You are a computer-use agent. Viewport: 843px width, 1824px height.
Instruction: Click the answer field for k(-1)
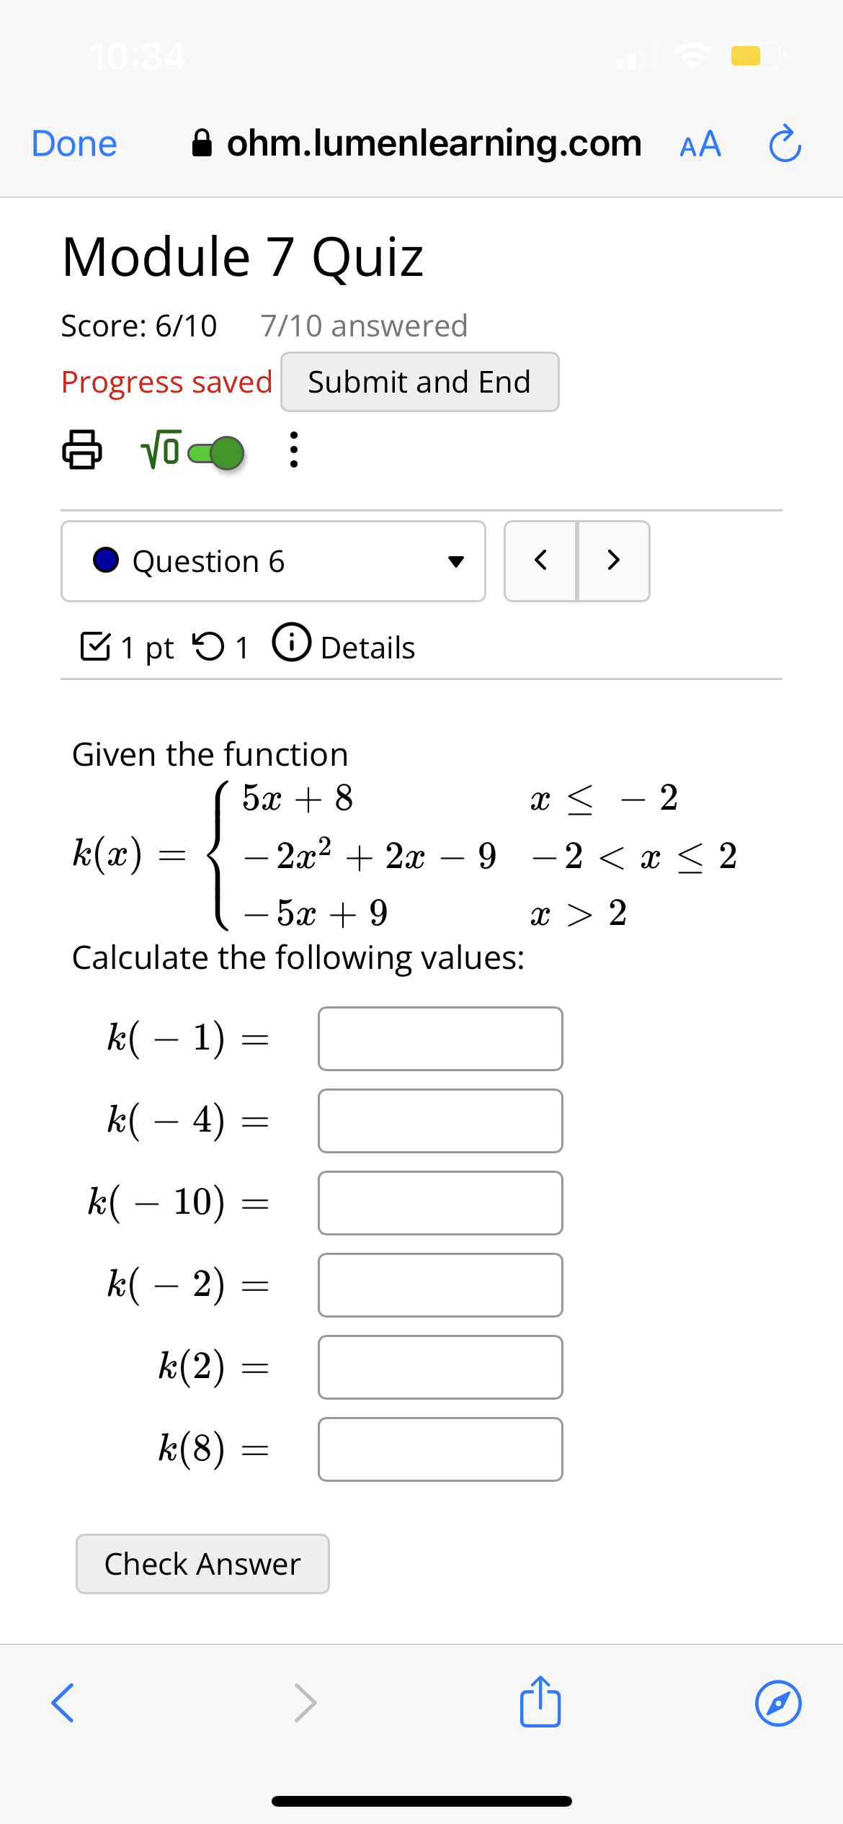click(x=440, y=1038)
